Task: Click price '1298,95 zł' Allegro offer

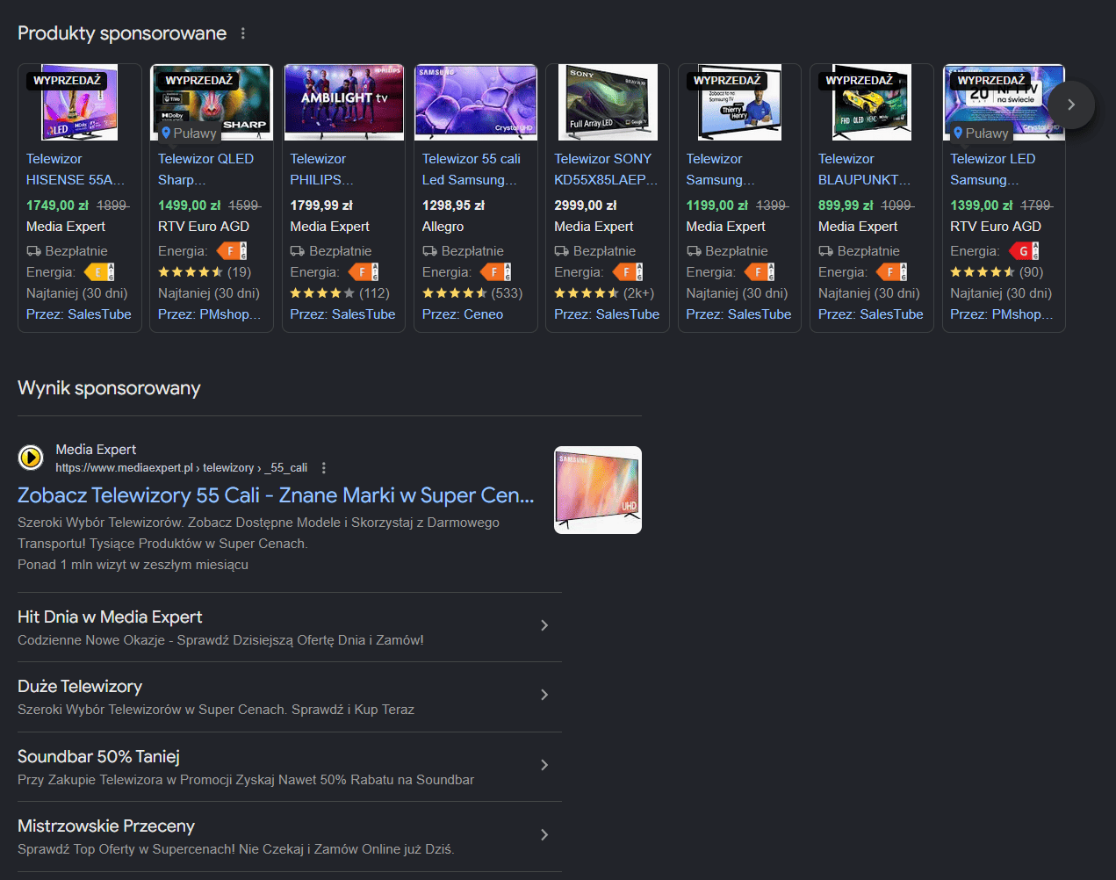Action: [453, 206]
